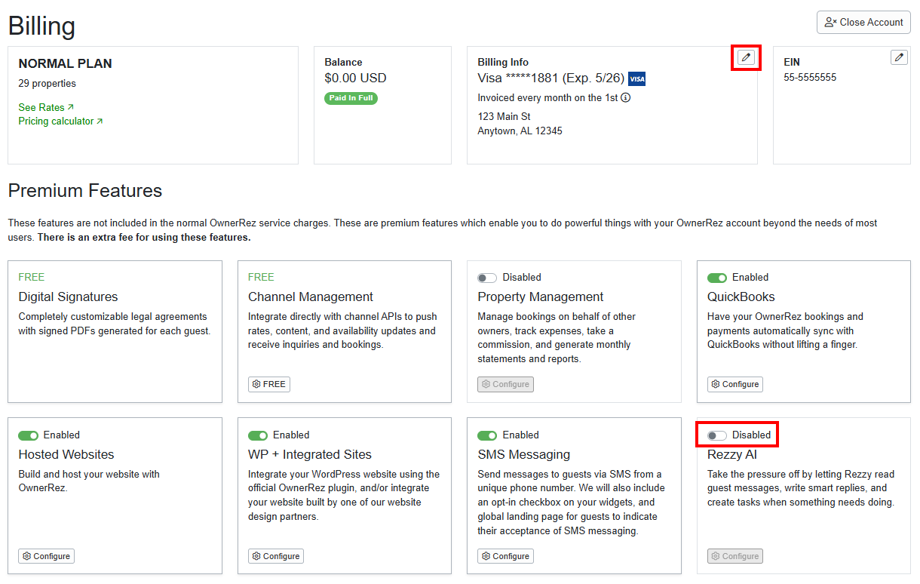920x584 pixels.
Task: Edit the Billing Info with the pencil icon
Action: pyautogui.click(x=745, y=57)
